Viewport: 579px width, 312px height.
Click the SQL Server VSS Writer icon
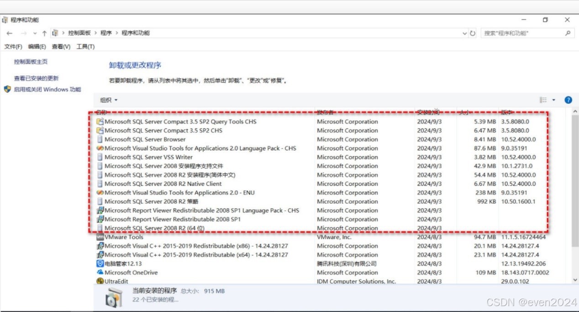tap(100, 157)
